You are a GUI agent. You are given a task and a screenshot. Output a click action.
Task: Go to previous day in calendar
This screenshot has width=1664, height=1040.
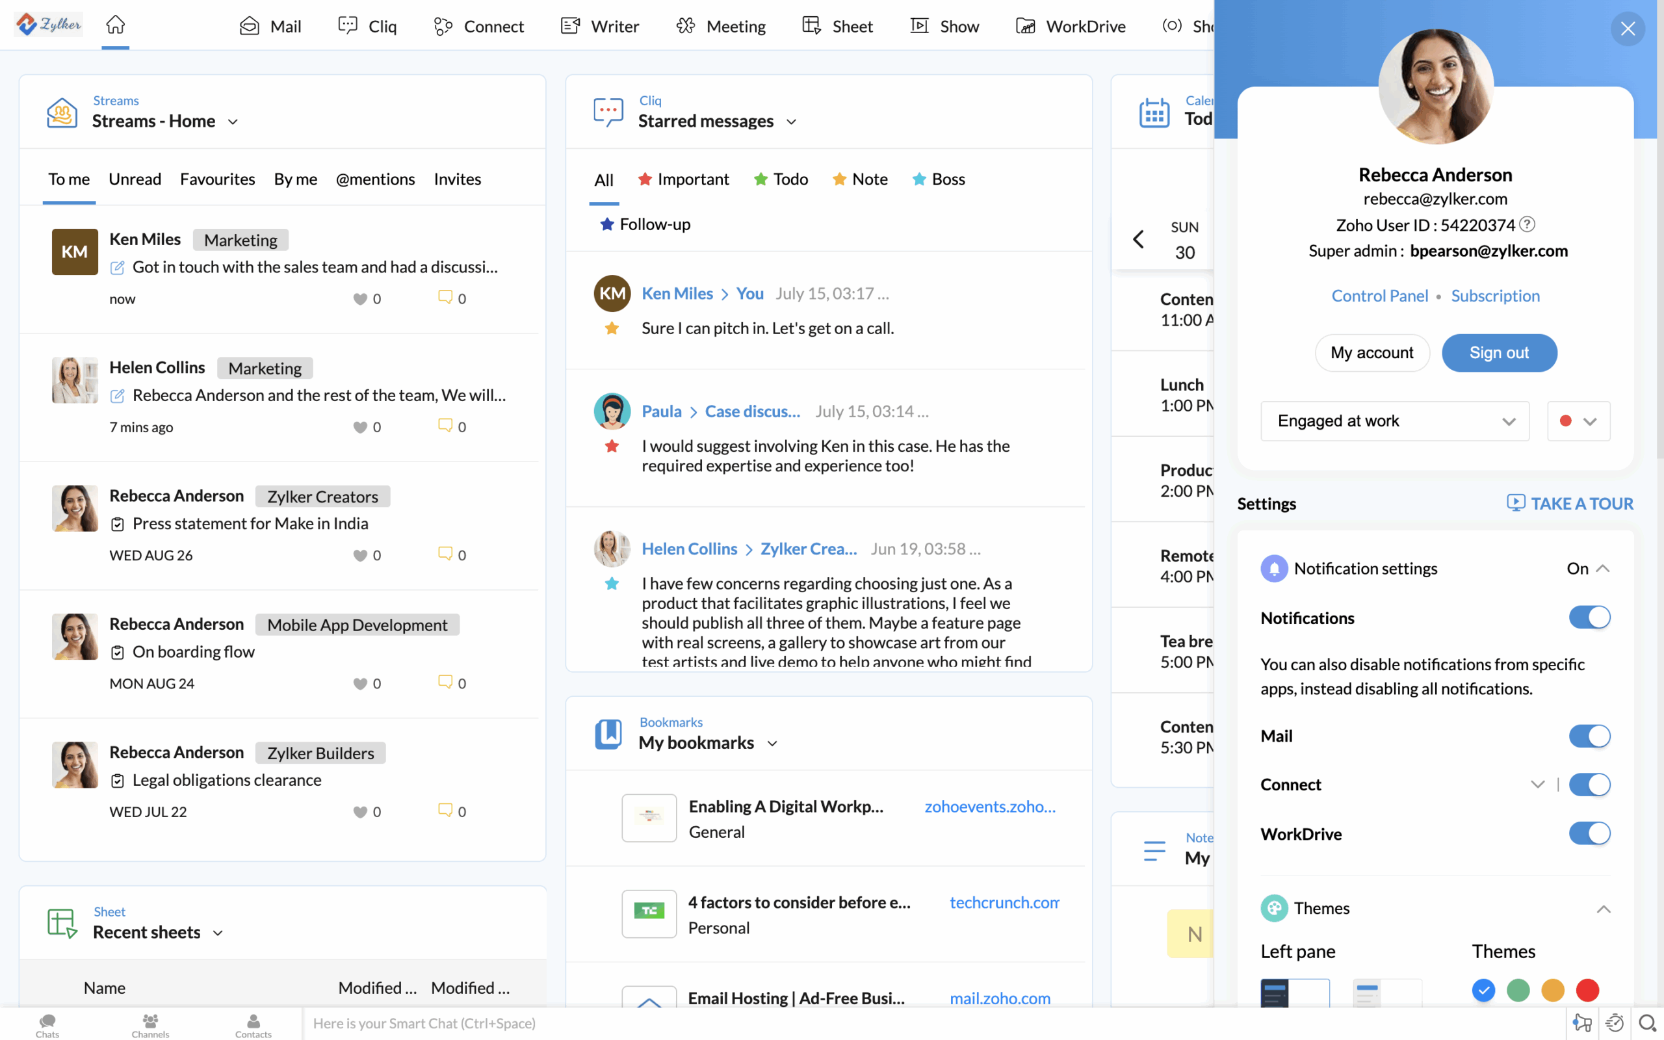tap(1139, 239)
